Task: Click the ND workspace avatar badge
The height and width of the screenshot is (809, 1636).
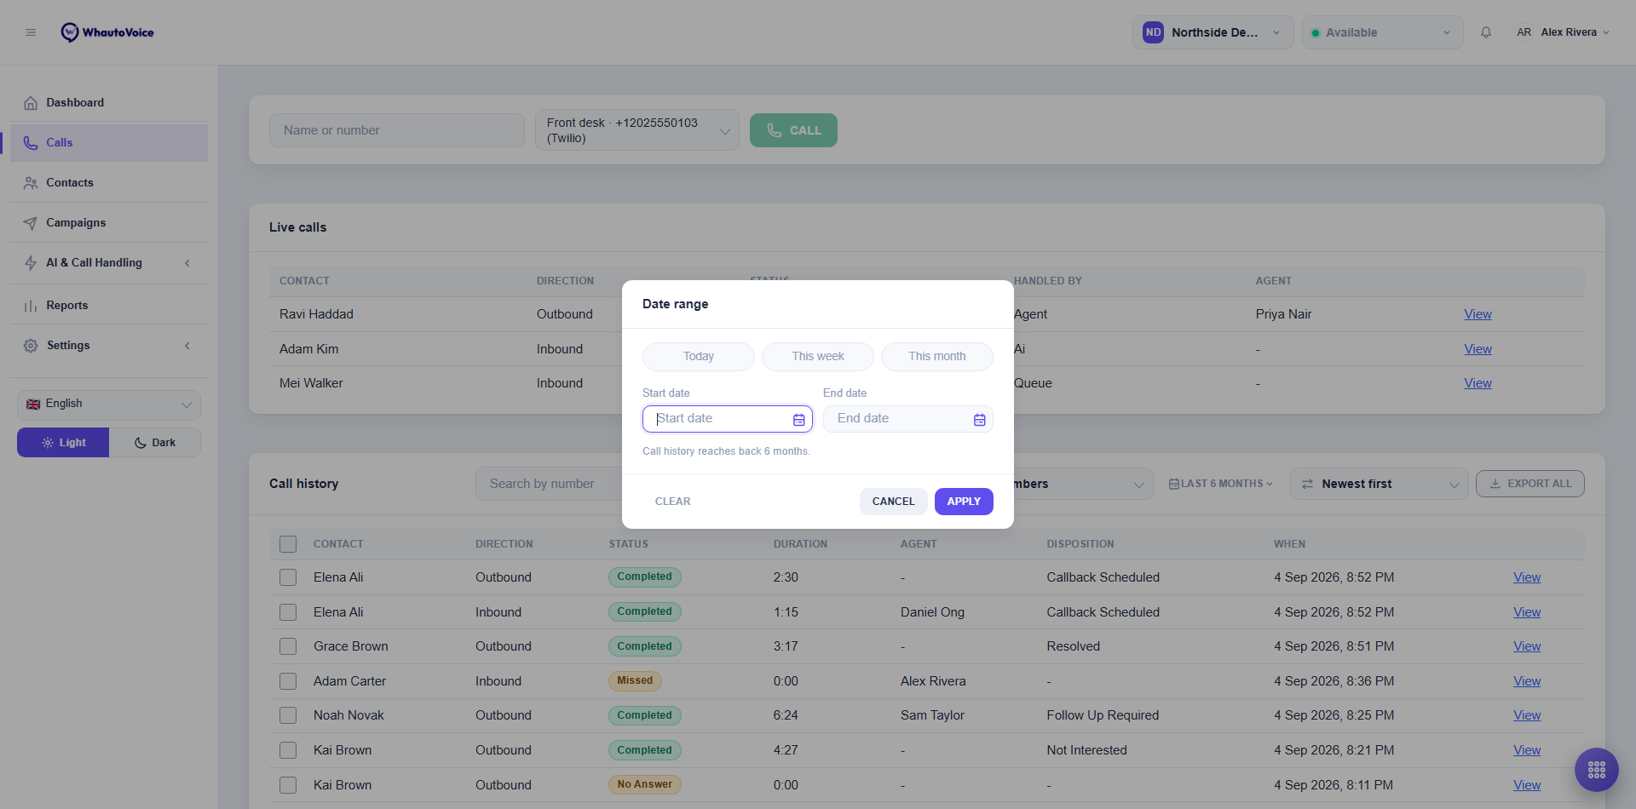Action: click(1153, 32)
